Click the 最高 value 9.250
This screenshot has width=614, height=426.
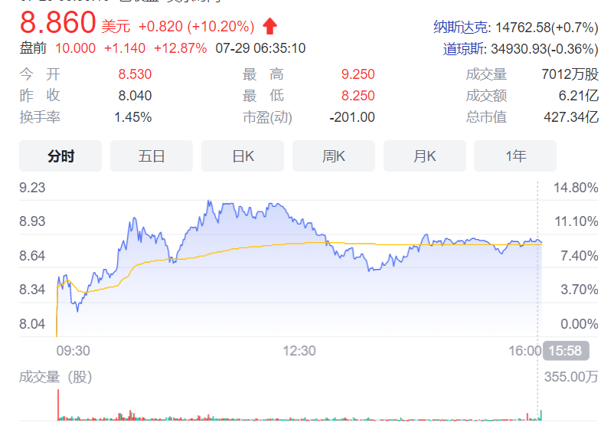click(358, 74)
